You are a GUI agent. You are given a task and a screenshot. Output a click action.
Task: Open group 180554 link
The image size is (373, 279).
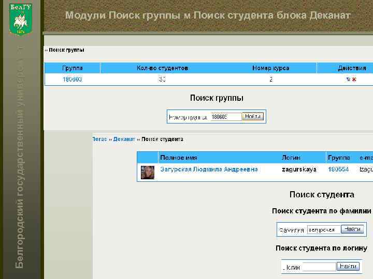(x=338, y=169)
